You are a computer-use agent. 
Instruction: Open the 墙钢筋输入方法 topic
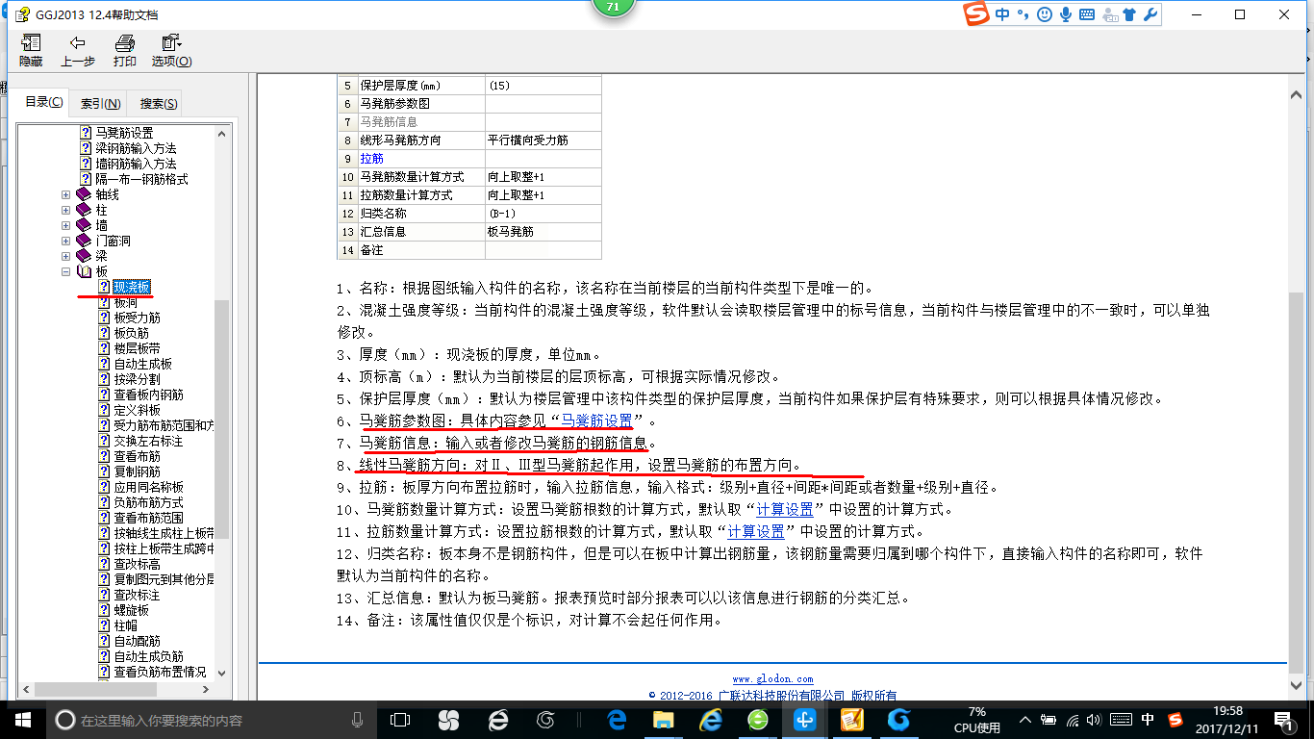136,164
